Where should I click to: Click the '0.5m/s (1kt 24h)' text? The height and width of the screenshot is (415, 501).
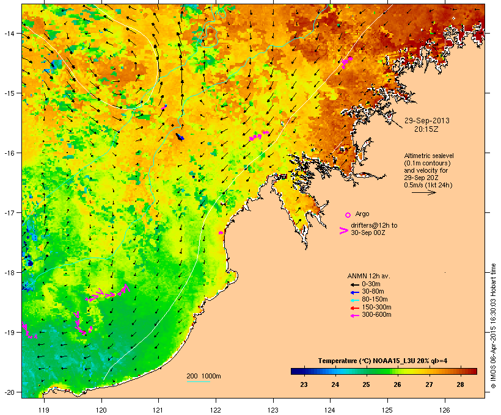click(x=428, y=185)
